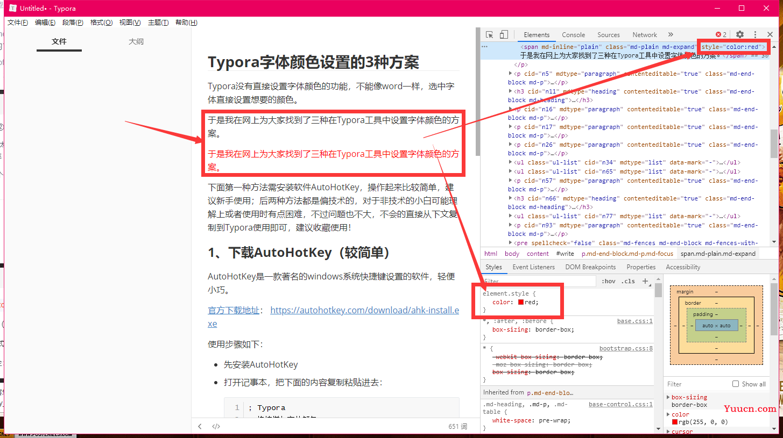Expand the ul cid="n77" list node
This screenshot has height=438, width=783.
click(x=511, y=216)
